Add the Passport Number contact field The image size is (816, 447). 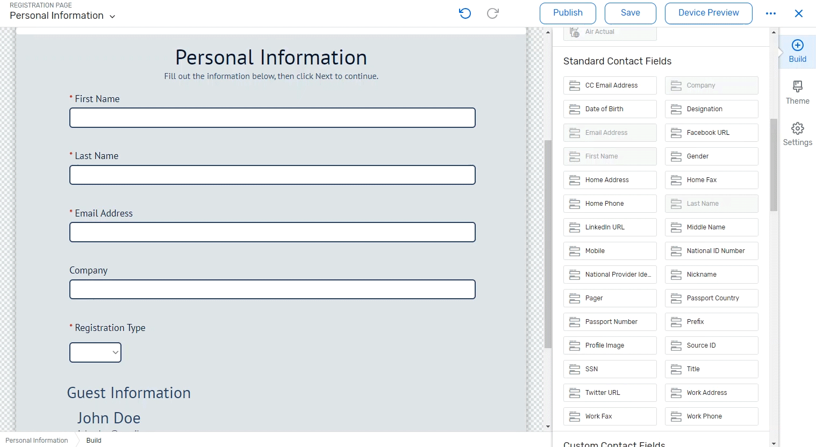point(610,321)
